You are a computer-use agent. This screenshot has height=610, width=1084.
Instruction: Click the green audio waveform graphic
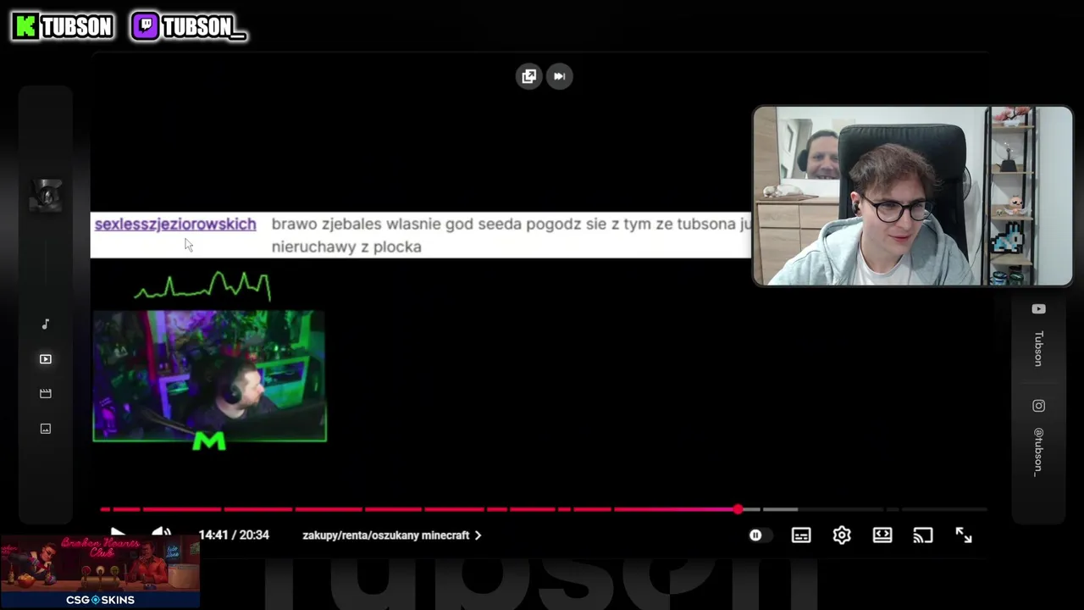point(202,286)
